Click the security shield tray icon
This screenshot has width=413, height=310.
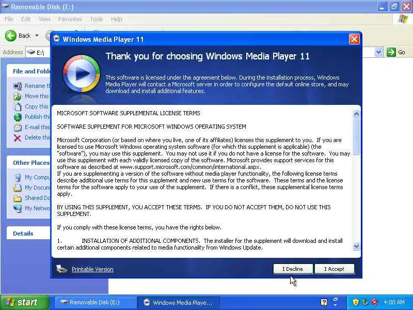click(x=356, y=302)
